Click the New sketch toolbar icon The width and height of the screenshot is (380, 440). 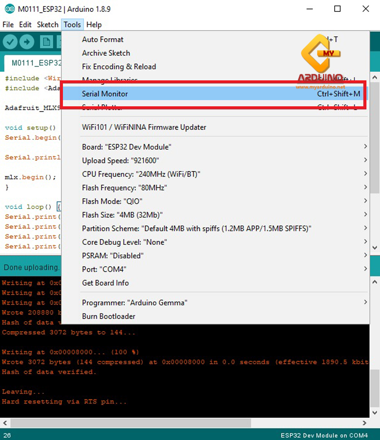pyautogui.click(x=46, y=42)
